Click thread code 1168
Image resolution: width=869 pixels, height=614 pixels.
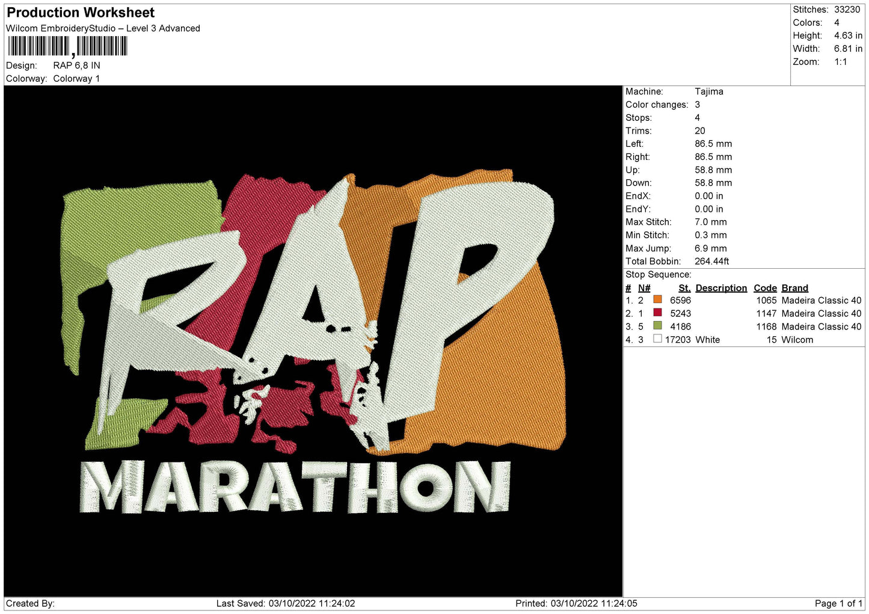tap(766, 327)
